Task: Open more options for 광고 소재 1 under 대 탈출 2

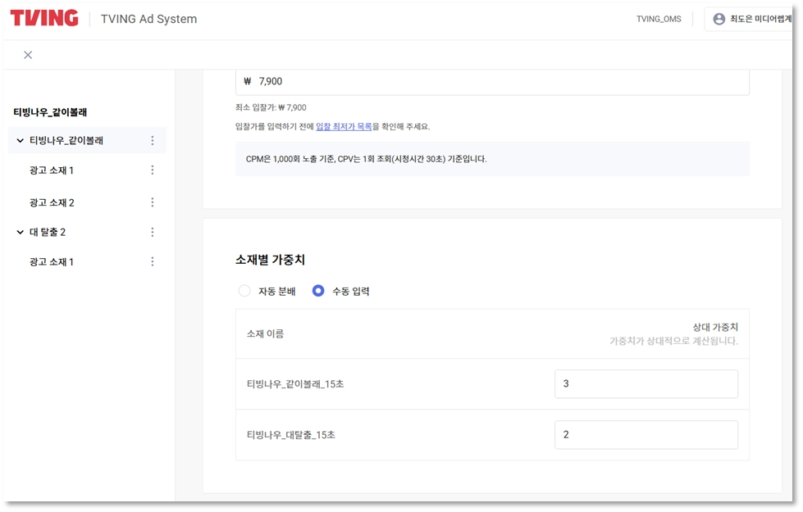Action: pos(152,262)
